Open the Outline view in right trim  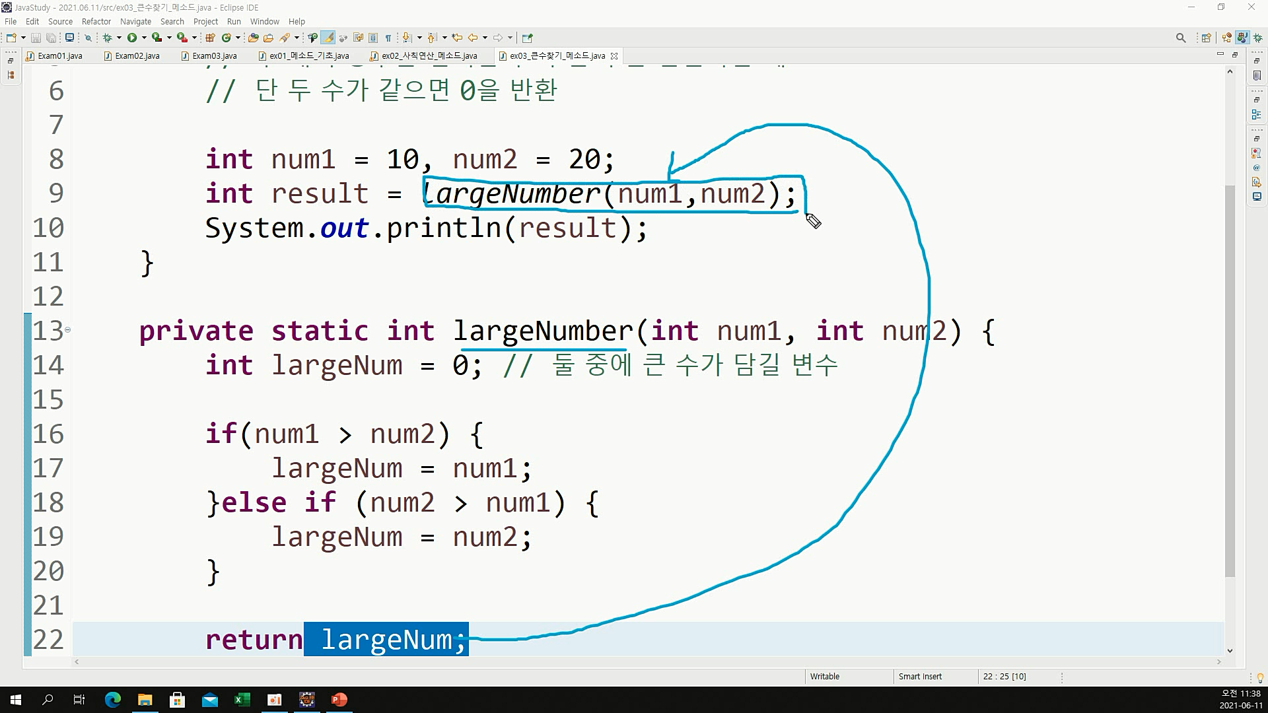click(x=1256, y=115)
